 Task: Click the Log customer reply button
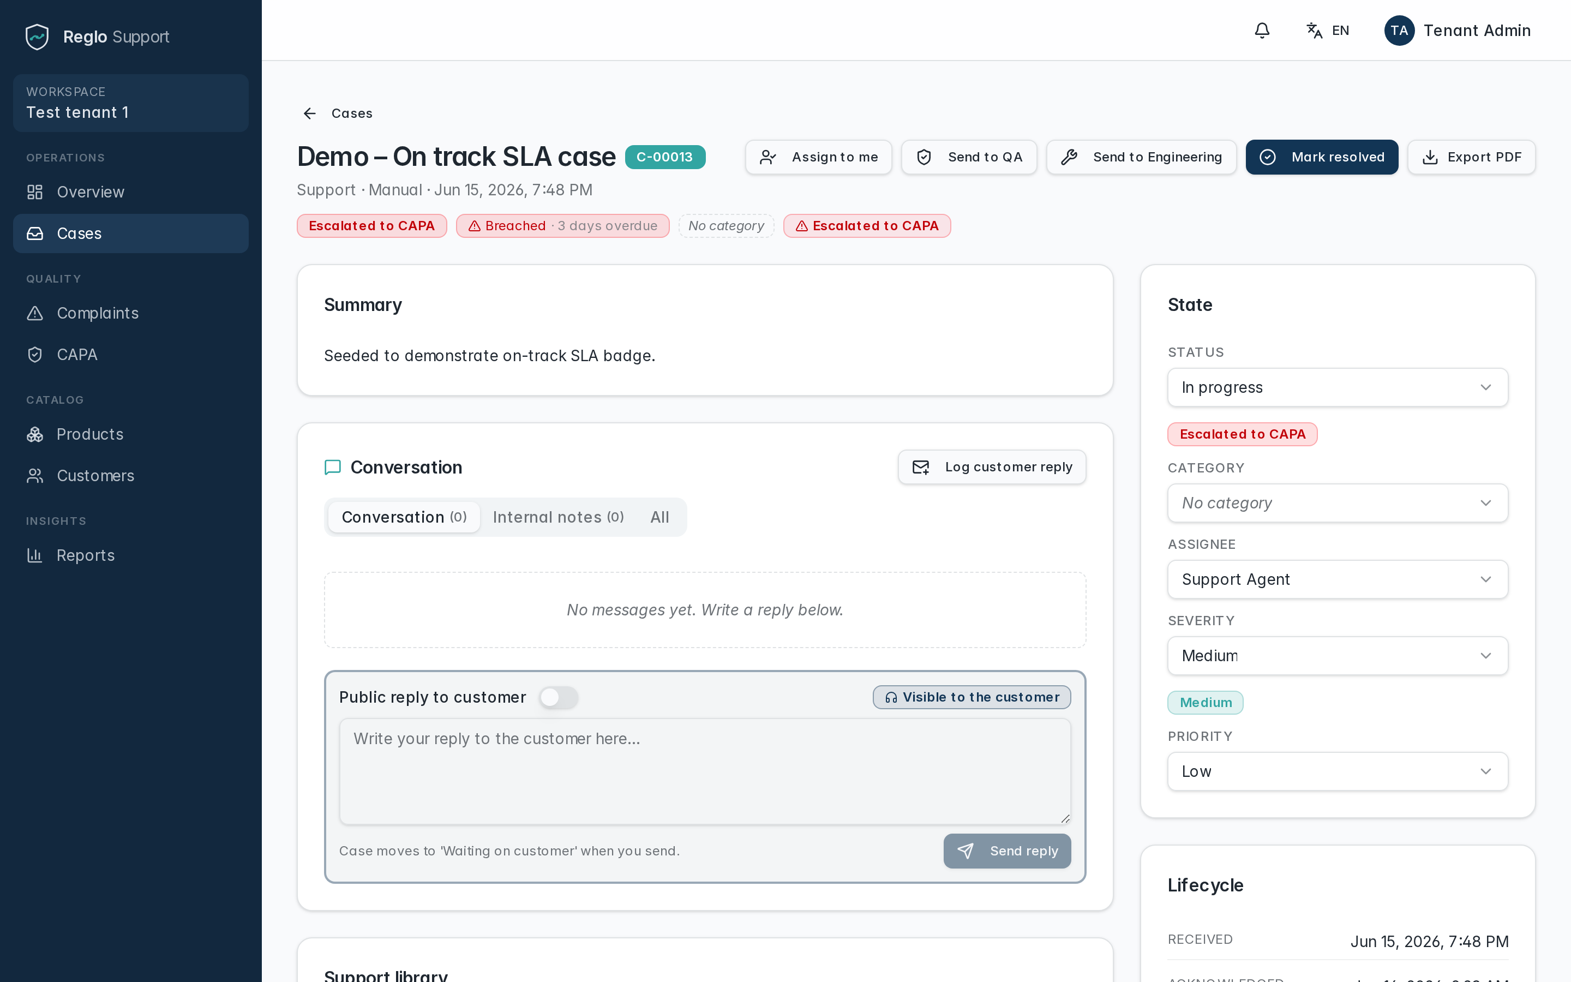click(991, 467)
